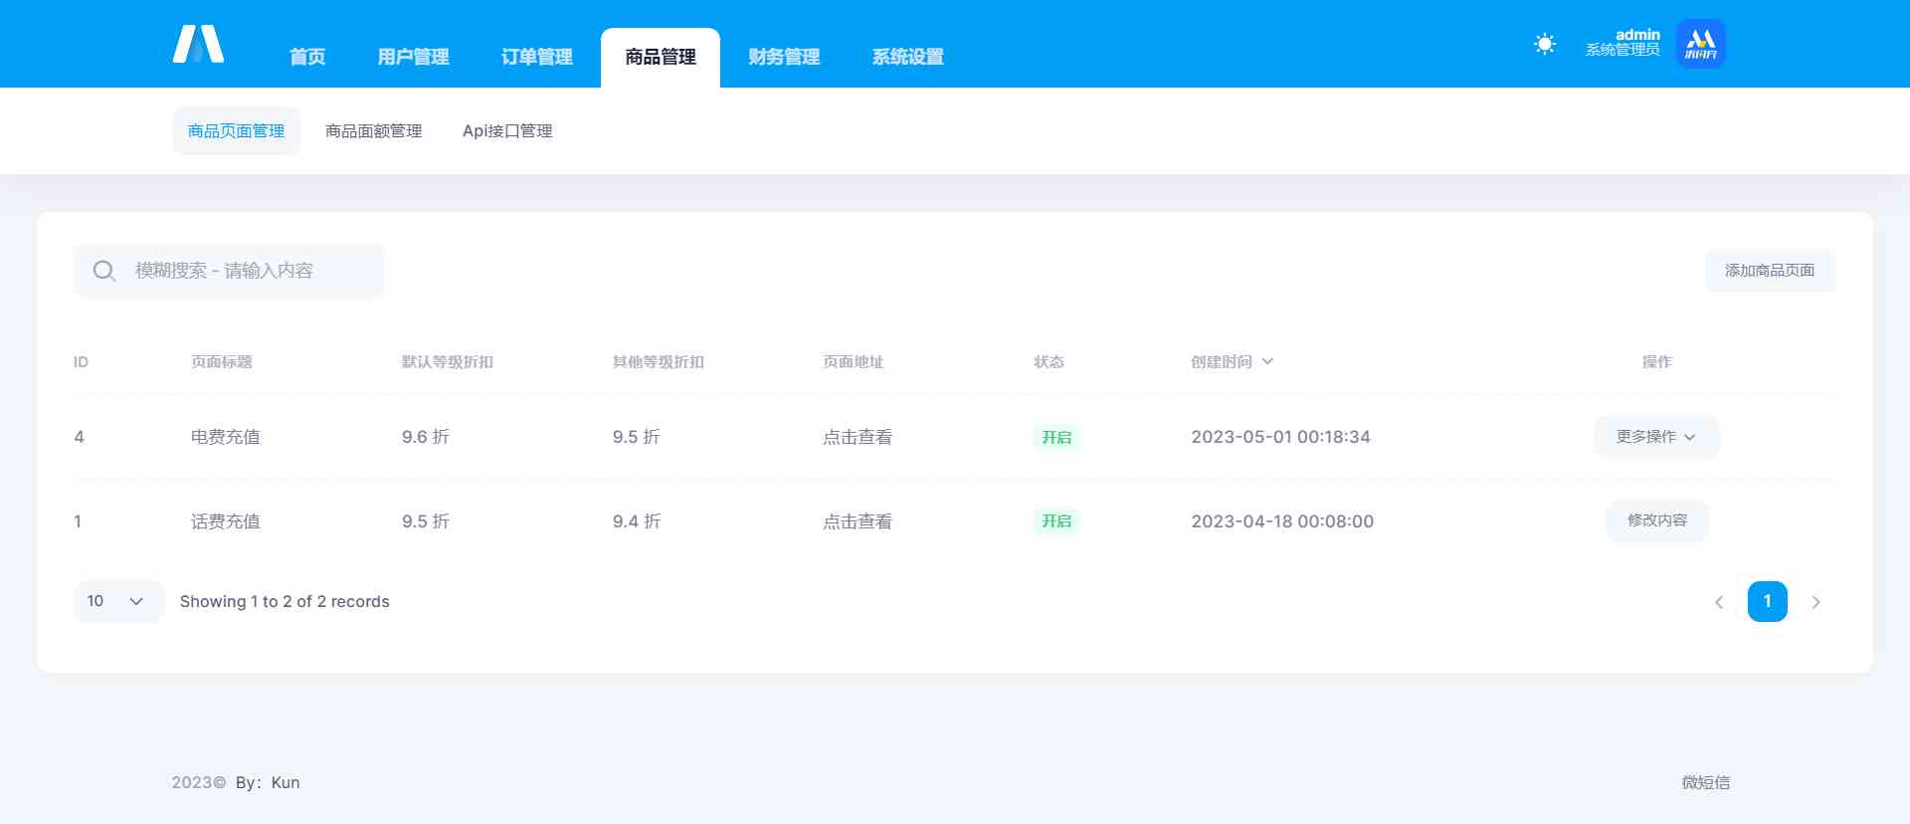The image size is (1910, 824).
Task: Click 点击查看 link for 电费充值
Action: pyautogui.click(x=857, y=437)
